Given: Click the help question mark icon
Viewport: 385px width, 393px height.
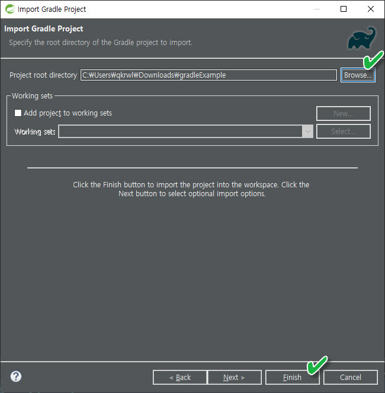Looking at the screenshot, I should pos(16,376).
